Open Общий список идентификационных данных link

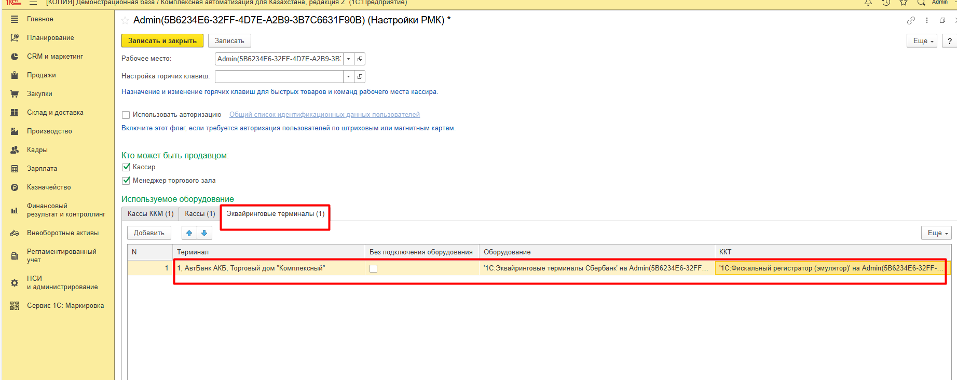point(324,115)
